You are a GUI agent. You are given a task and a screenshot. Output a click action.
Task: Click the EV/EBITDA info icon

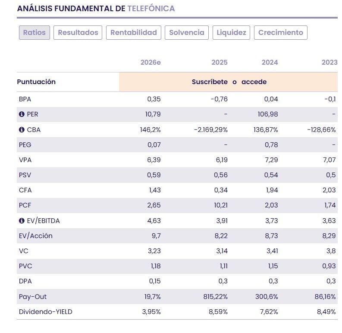[22, 221]
